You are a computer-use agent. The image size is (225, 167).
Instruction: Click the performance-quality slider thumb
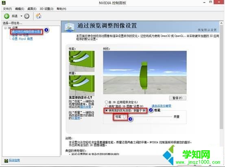(125, 117)
